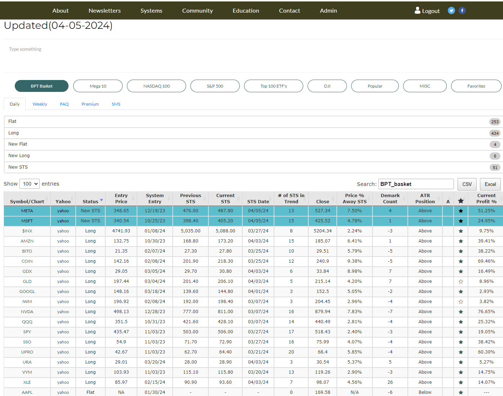The width and height of the screenshot is (503, 396).
Task: Mark IWM as favorite with empty star
Action: point(460,302)
